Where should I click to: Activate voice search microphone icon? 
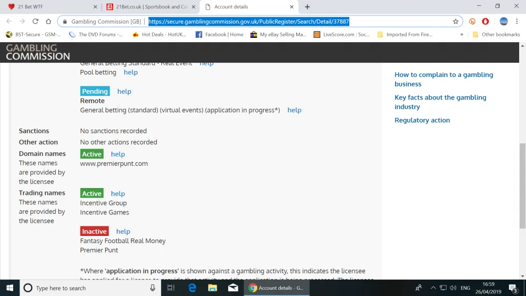[x=153, y=288]
